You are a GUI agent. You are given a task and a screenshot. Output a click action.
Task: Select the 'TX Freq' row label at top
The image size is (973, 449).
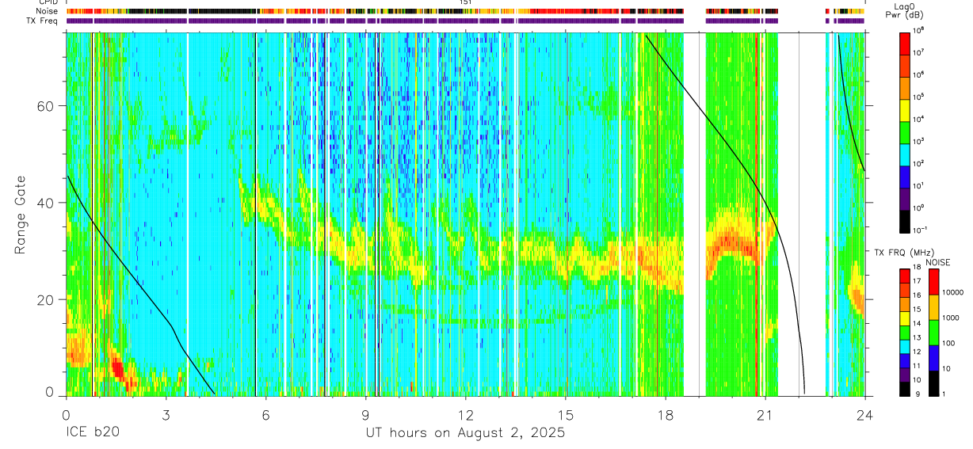tap(43, 21)
